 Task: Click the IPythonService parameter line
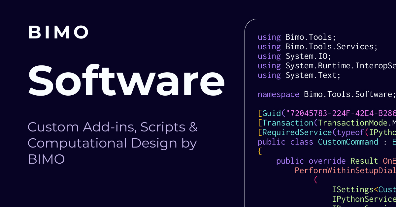364,199
